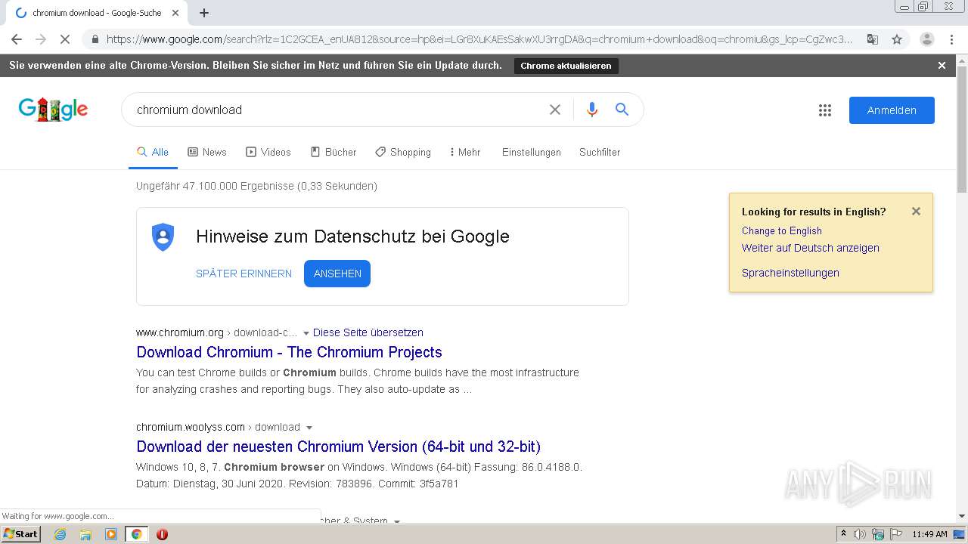Switch to the News tab
The width and height of the screenshot is (968, 544).
pyautogui.click(x=207, y=152)
